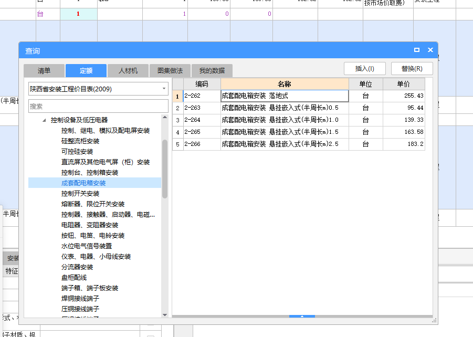Select 焊铜接线端子 tree item
Viewport: 473px width, 337px height.
point(80,299)
